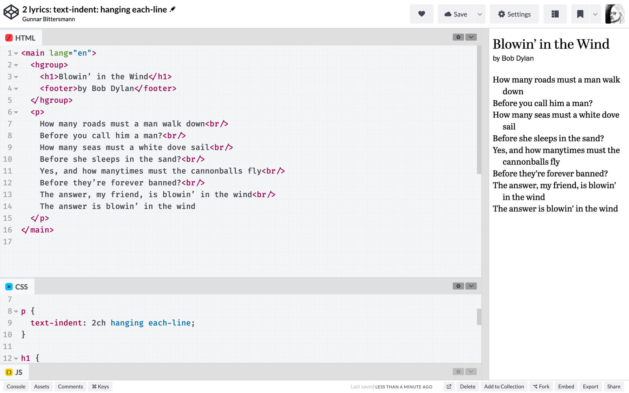Collapse the h1 fold arrow on line 3
Image resolution: width=629 pixels, height=393 pixels.
[16, 77]
